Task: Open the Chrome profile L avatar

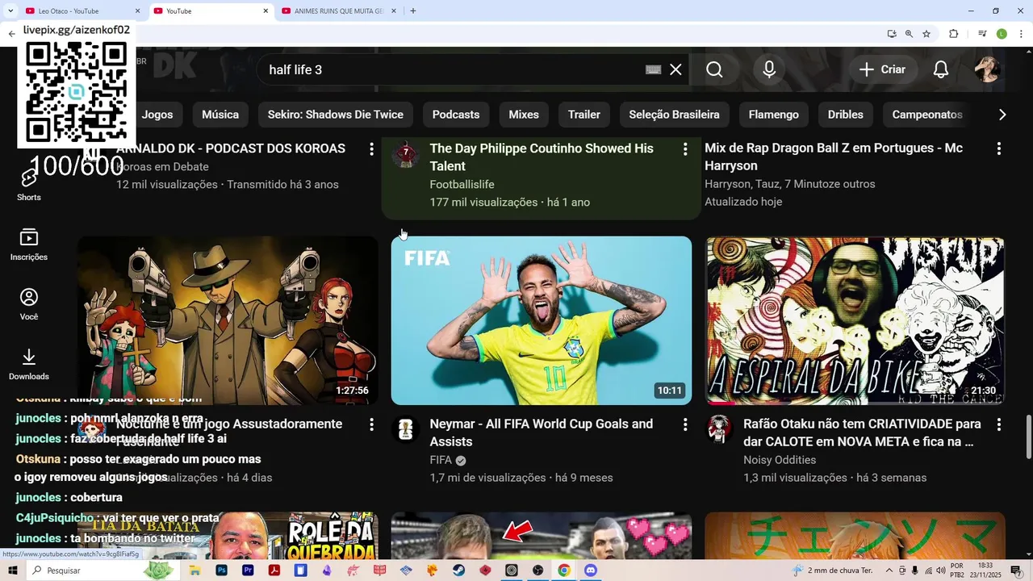Action: (x=1002, y=34)
